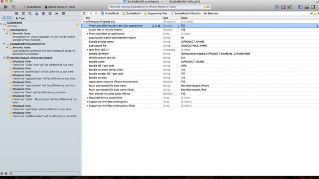Expand Supported interface orientations row
The height and width of the screenshot is (179, 319).
88,101
